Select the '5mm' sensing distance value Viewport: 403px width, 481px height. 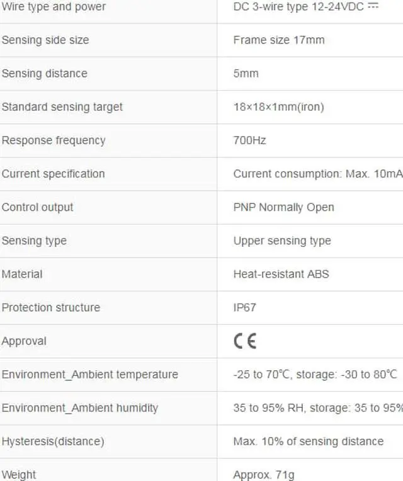[x=246, y=73]
